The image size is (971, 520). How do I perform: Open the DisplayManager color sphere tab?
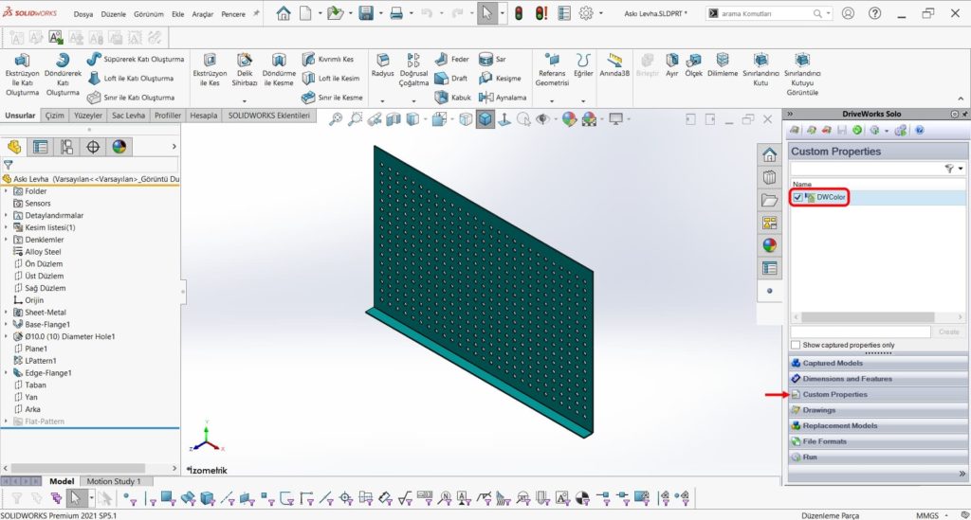119,147
